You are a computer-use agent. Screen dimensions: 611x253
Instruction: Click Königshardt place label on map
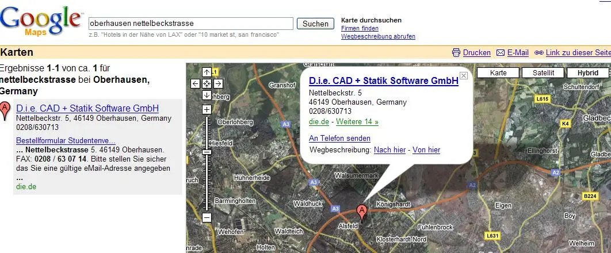[x=394, y=204]
